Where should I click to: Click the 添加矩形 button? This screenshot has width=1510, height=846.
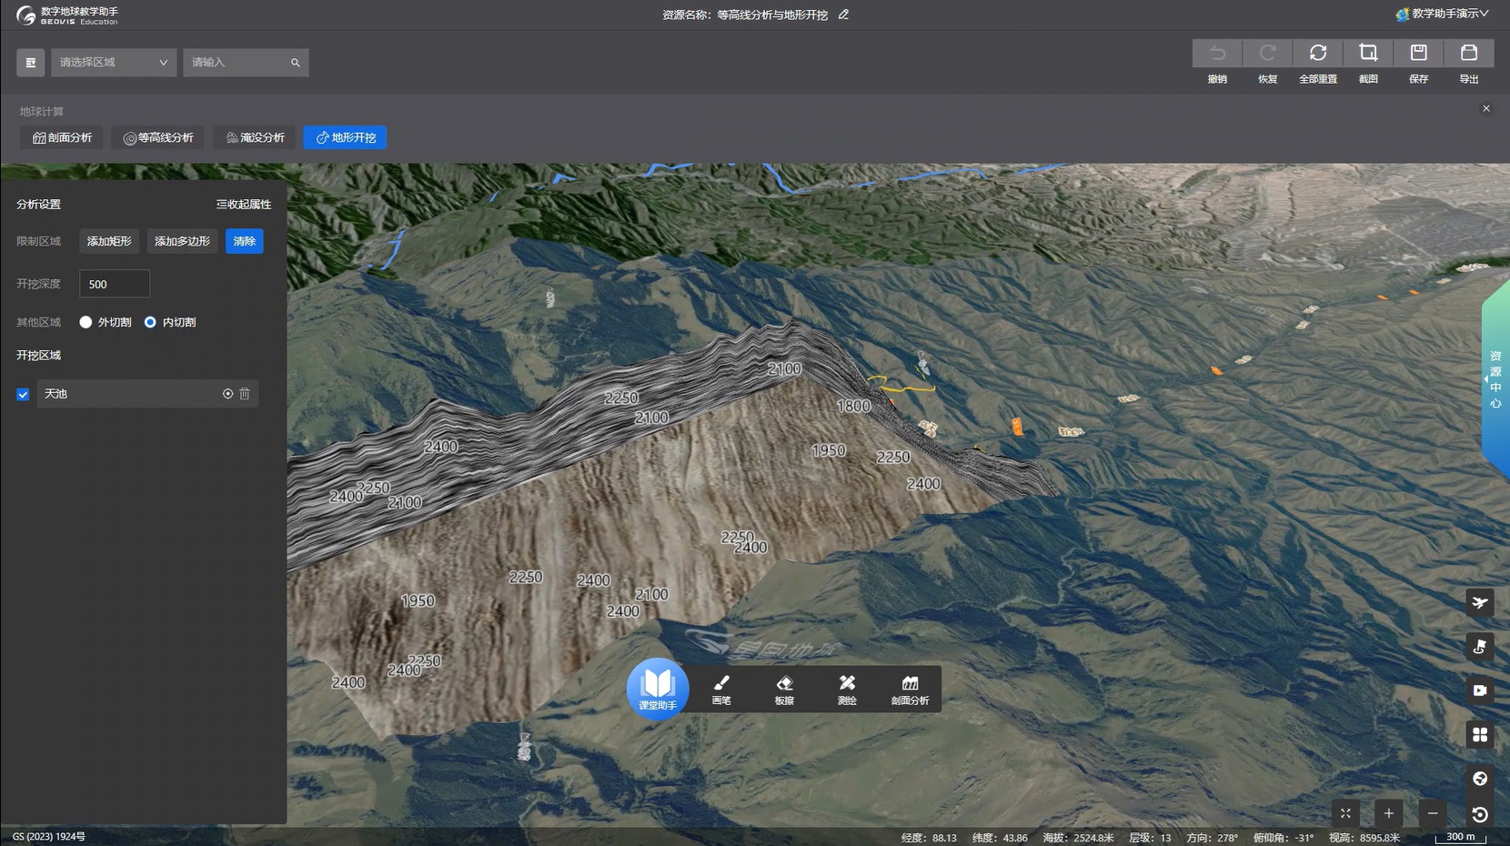click(x=109, y=241)
